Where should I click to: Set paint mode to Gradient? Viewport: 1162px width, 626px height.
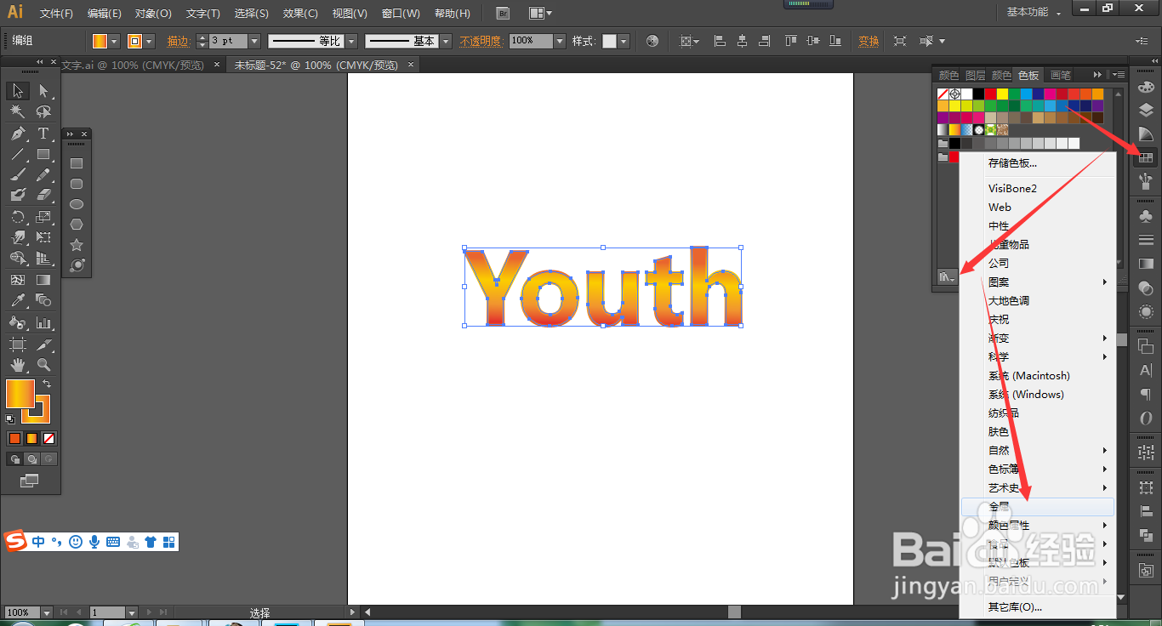31,439
